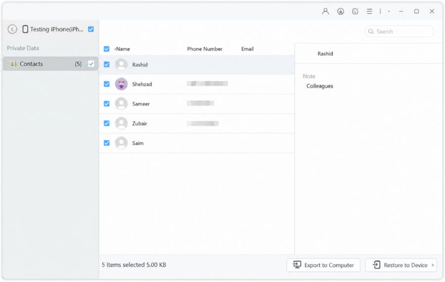This screenshot has height=282, width=445.
Task: Deselect the Saim contact checkbox
Action: (106, 143)
